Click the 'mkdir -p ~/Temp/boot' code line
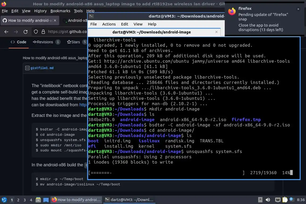 [59, 179]
